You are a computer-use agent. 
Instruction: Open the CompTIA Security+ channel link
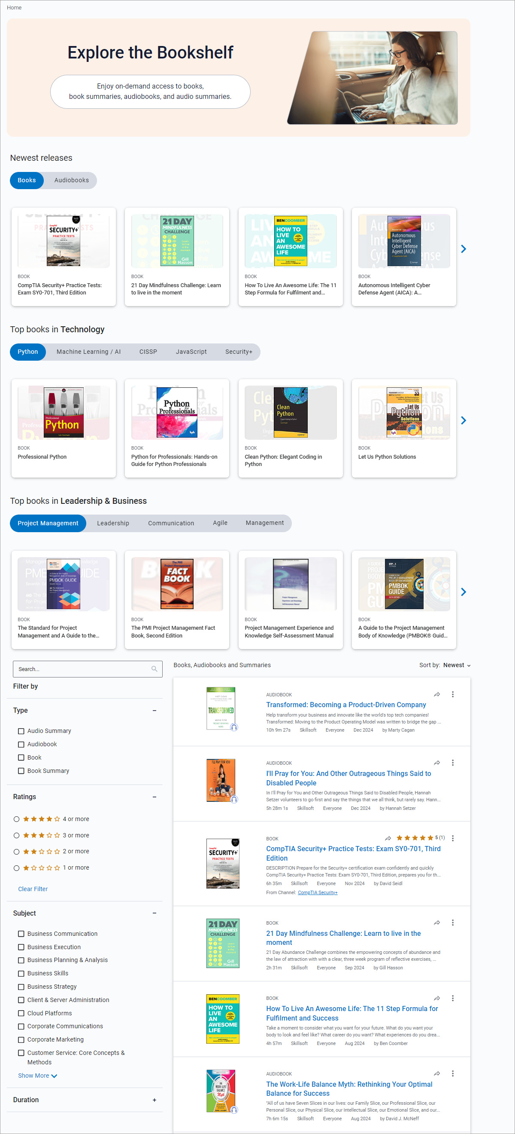pyautogui.click(x=318, y=892)
